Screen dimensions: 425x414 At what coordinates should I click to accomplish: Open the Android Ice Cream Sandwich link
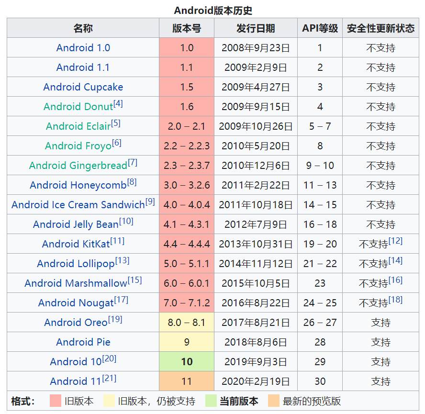[x=78, y=205]
